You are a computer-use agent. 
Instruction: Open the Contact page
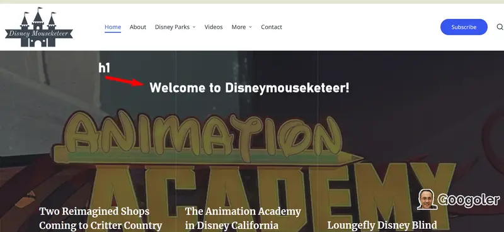272,27
